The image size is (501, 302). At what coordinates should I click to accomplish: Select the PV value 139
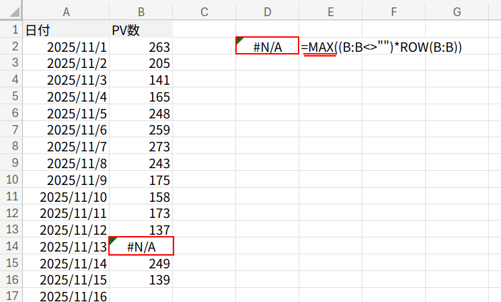click(x=141, y=279)
